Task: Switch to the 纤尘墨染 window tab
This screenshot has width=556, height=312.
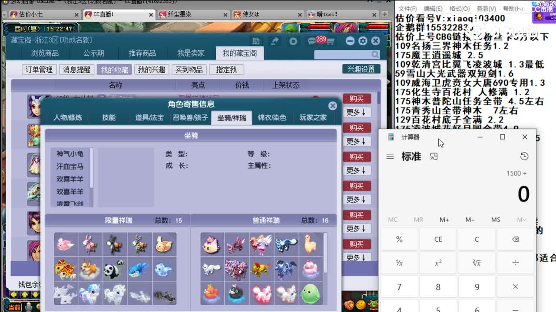Action: [x=192, y=14]
